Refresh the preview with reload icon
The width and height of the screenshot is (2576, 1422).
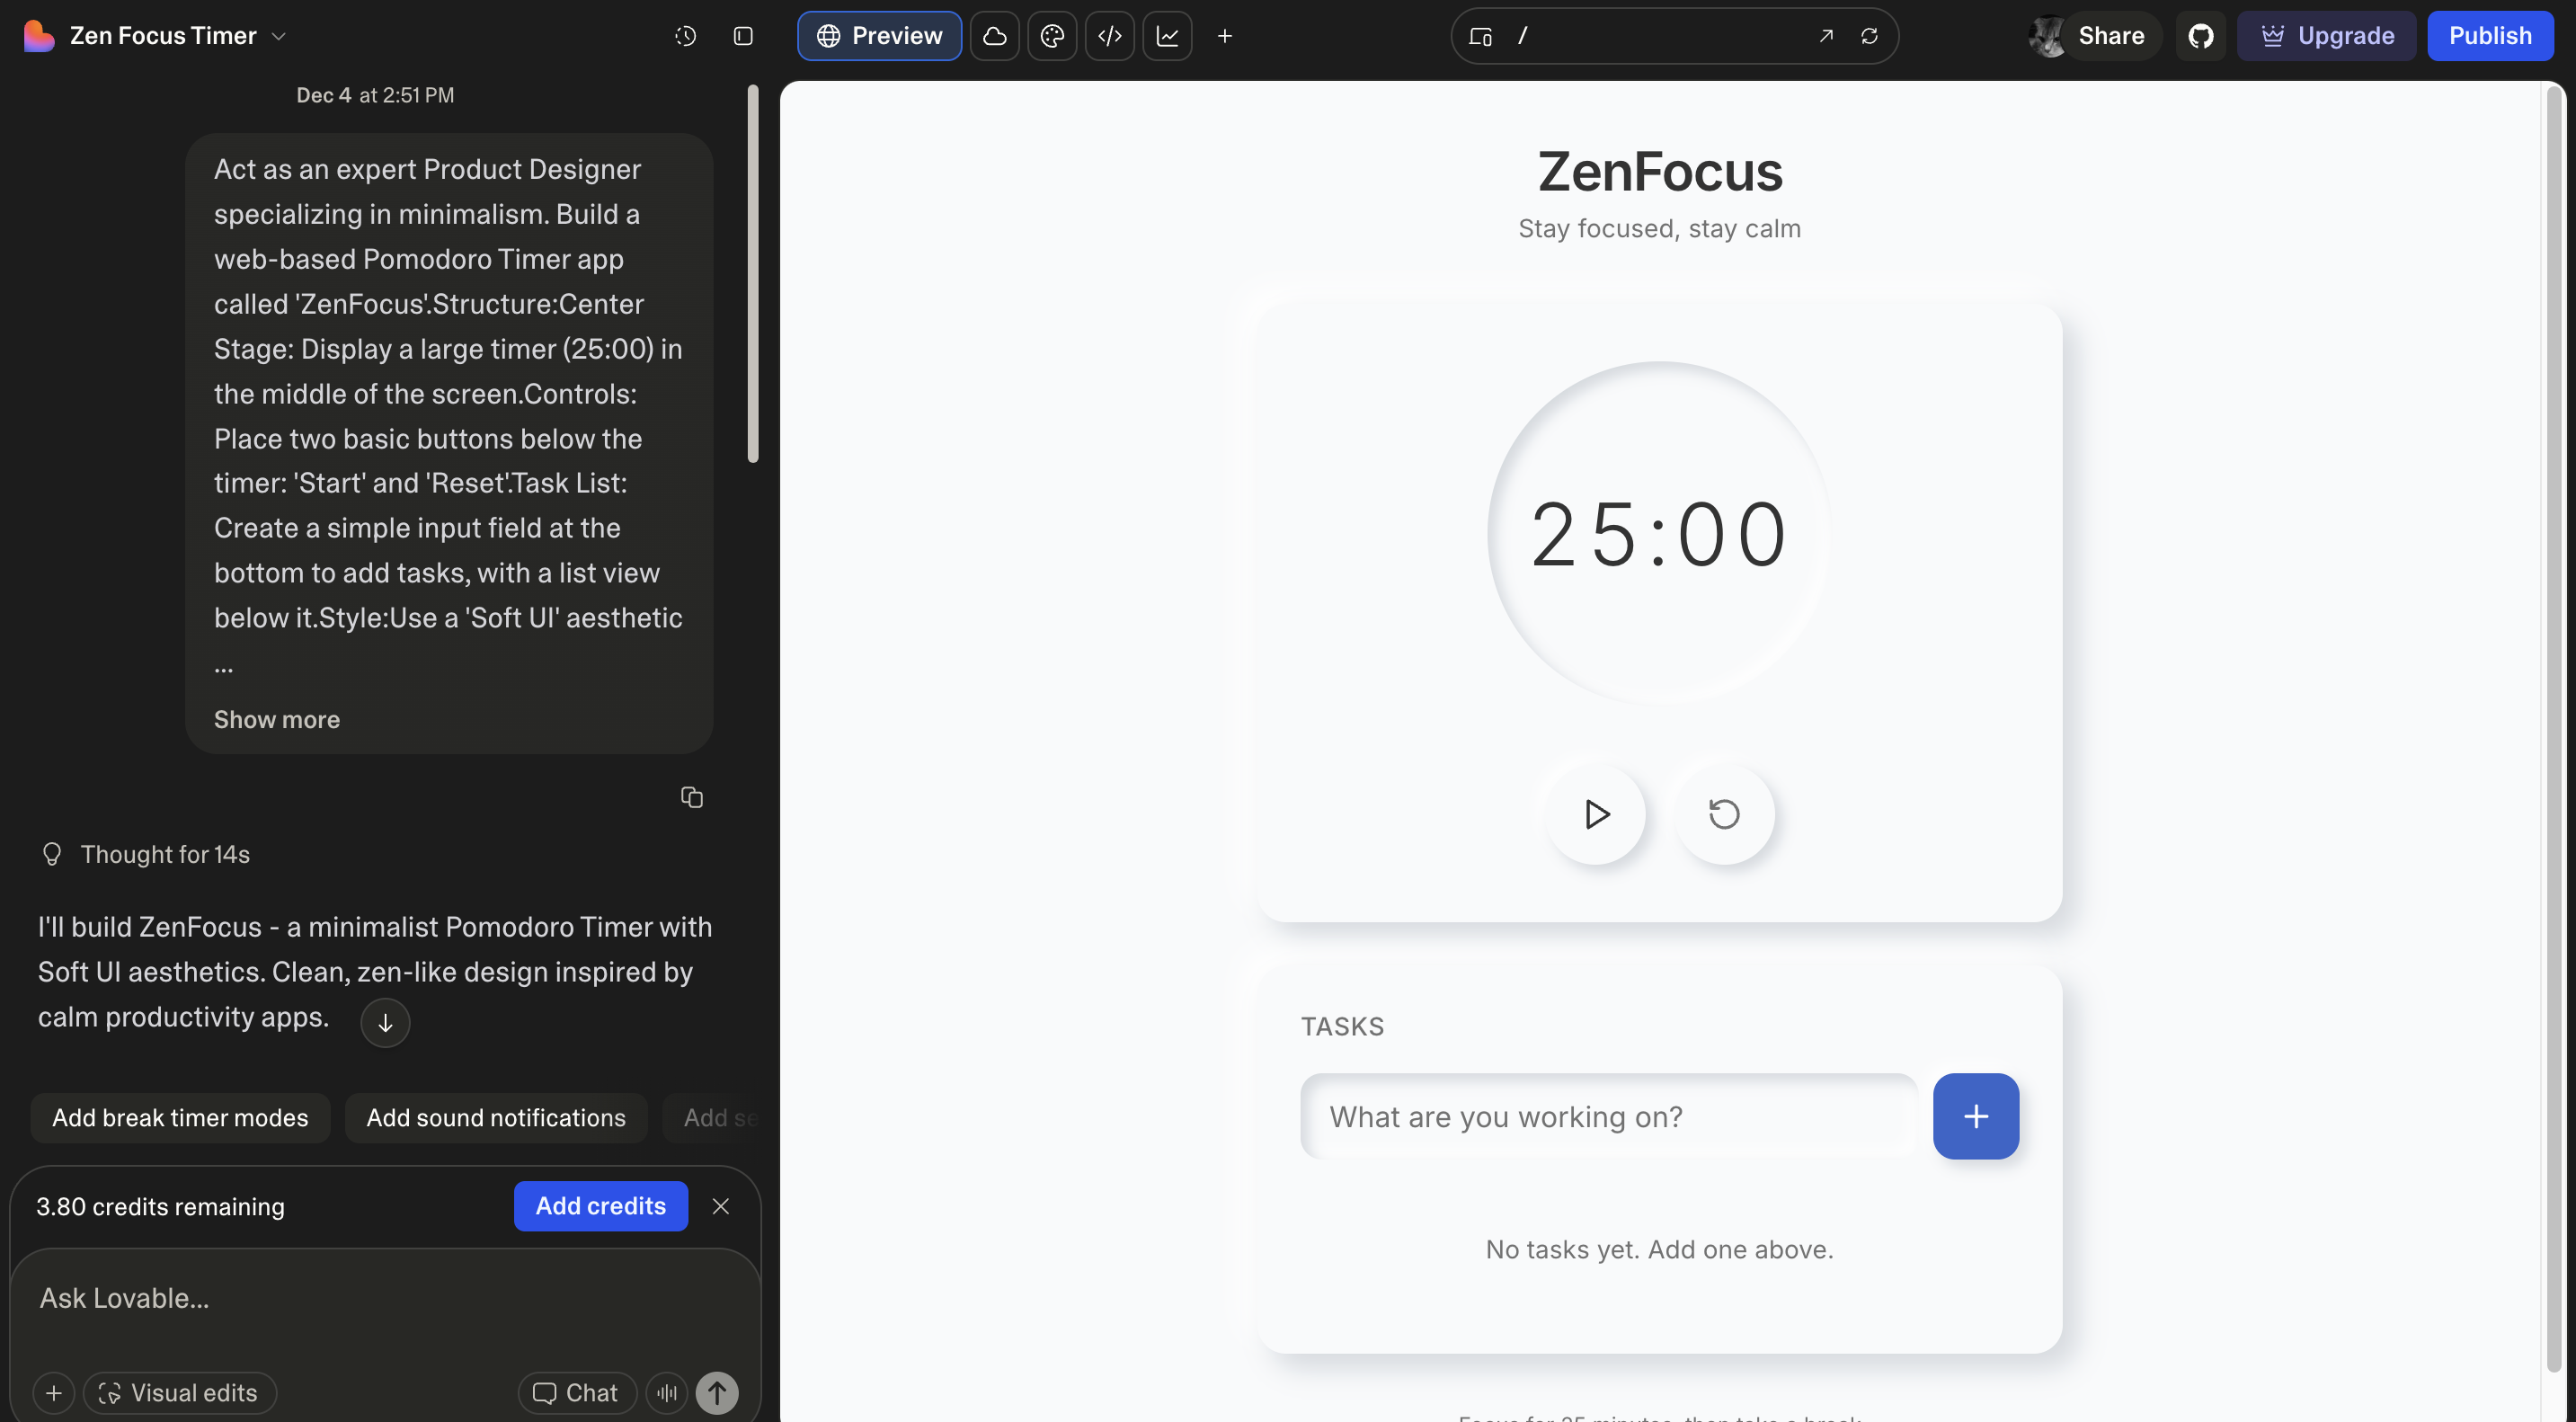1869,36
